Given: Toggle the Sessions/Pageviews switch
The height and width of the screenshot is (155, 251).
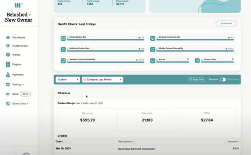Looking at the screenshot, I should click(x=223, y=80).
